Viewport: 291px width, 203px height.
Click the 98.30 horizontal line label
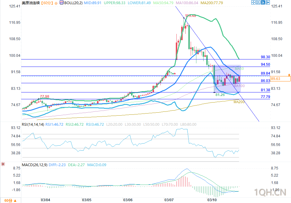click(x=265, y=57)
